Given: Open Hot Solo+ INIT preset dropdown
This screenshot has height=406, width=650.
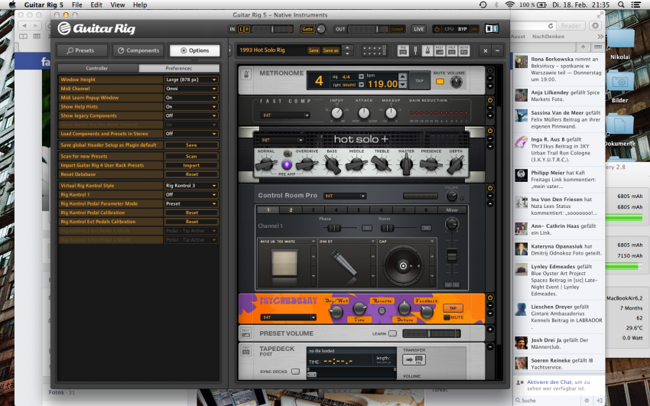Looking at the screenshot, I should tap(281, 140).
